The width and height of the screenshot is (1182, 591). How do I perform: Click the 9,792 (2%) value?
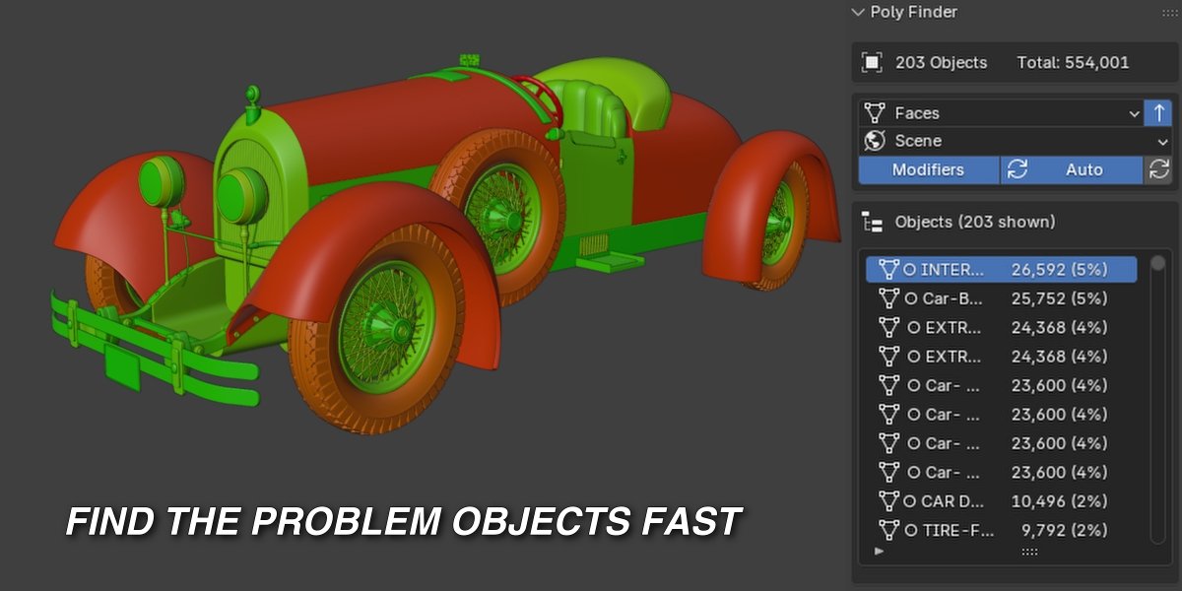pyautogui.click(x=1064, y=530)
